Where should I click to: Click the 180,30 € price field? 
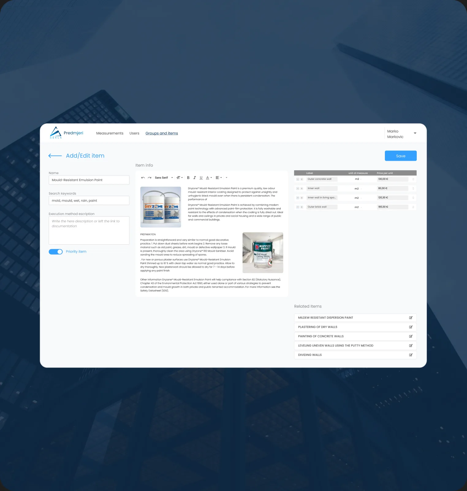click(x=393, y=207)
